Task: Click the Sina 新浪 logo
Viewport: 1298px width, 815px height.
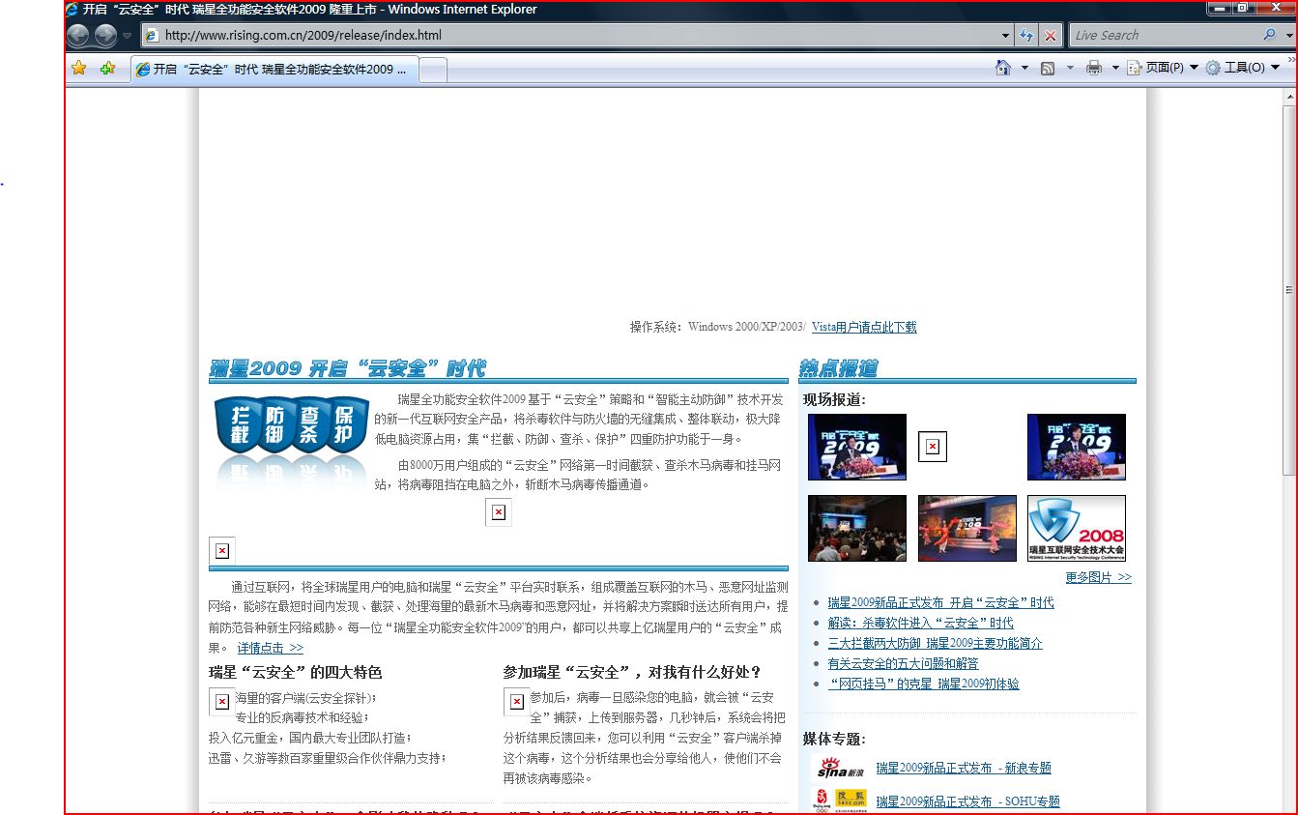Action: click(840, 769)
